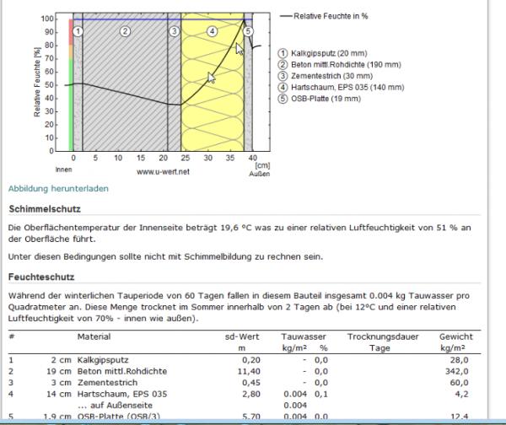506x425 pixels.
Task: Click layer marker 4 in the diagram
Action: (x=212, y=31)
